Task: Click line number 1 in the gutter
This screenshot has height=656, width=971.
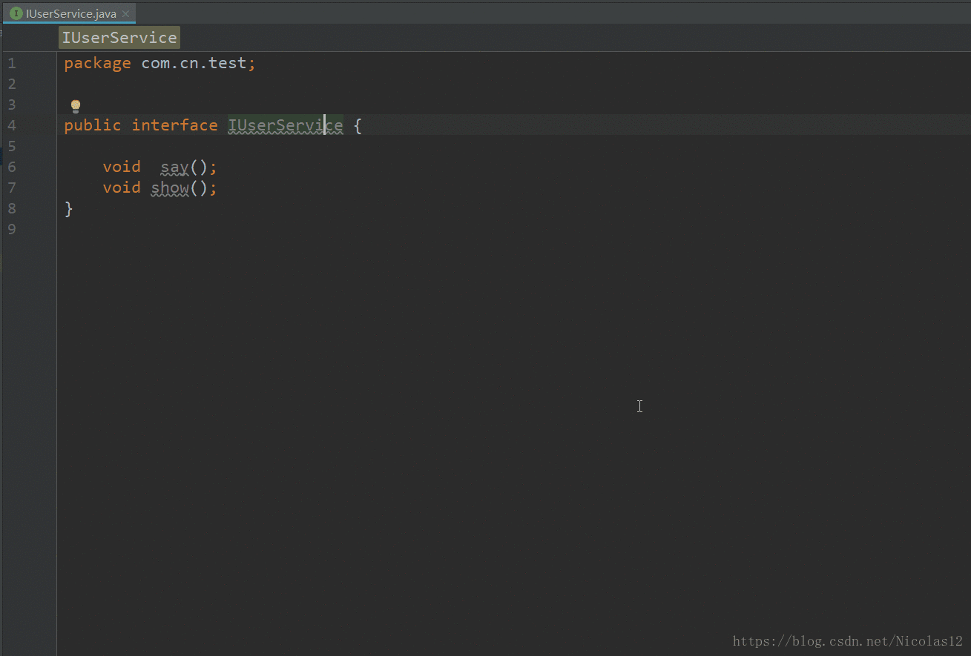Action: [x=12, y=64]
